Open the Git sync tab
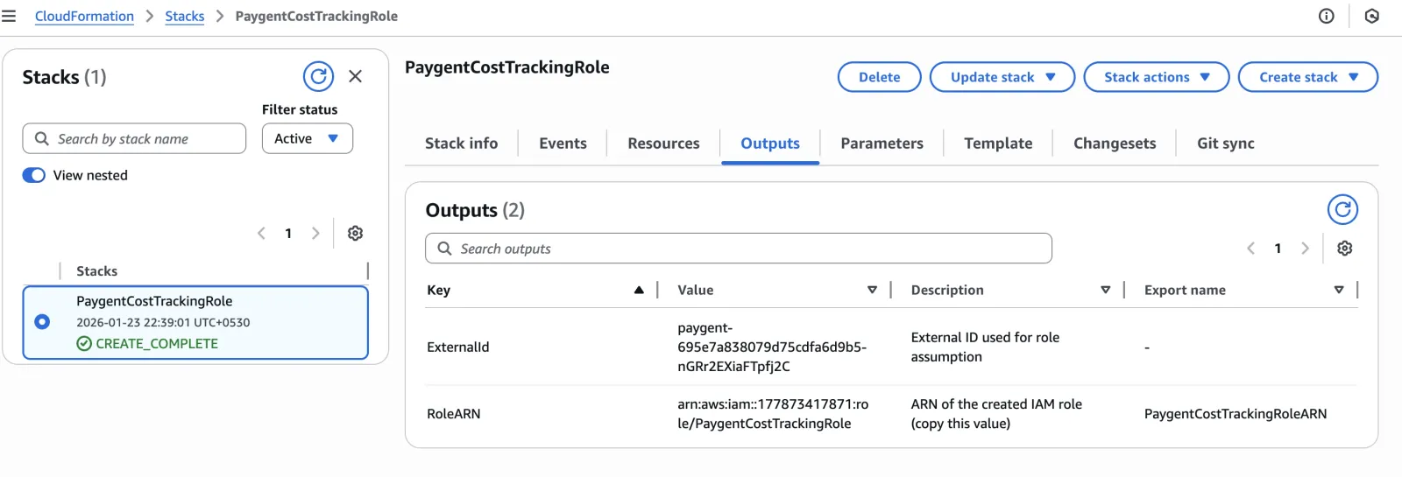The width and height of the screenshot is (1402, 477). click(1225, 144)
